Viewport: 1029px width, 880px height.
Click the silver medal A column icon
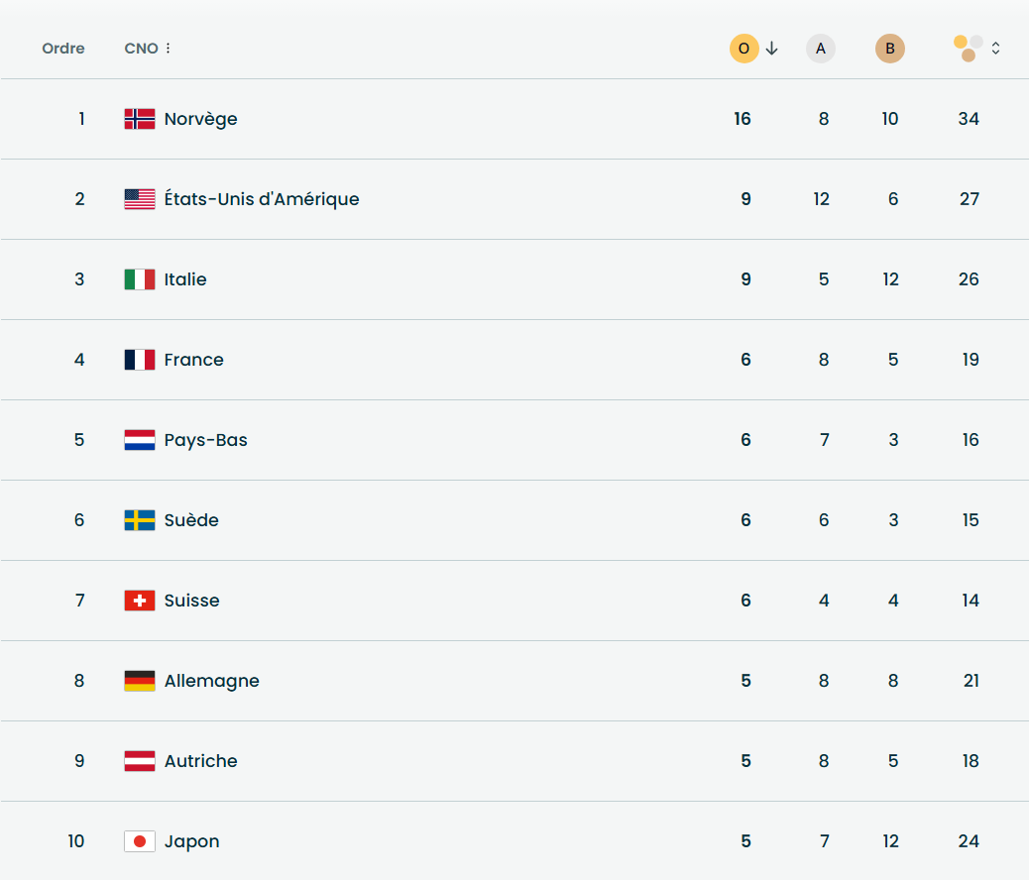pyautogui.click(x=821, y=49)
